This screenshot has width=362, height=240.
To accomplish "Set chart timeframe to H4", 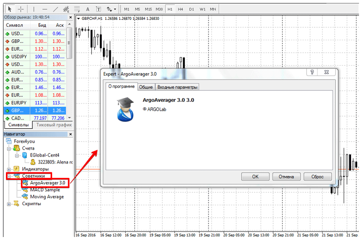I will 180,9.
